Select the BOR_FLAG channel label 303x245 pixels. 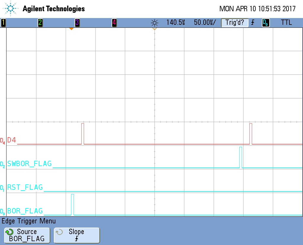25,211
